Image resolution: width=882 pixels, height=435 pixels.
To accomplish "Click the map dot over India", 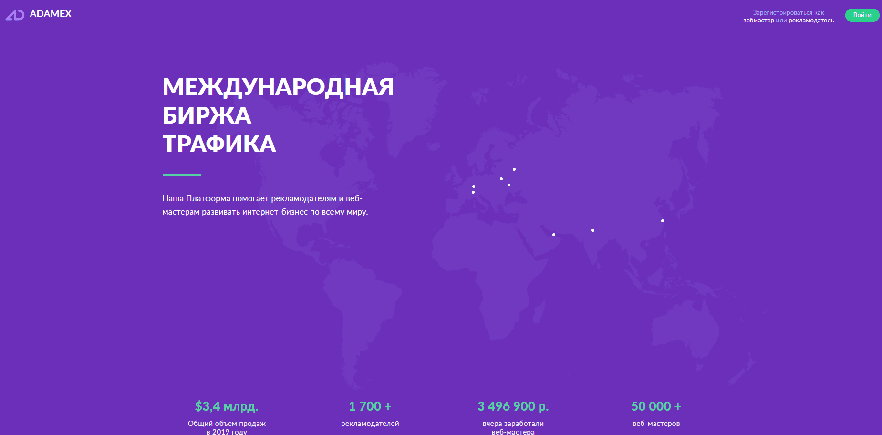I will (x=593, y=230).
